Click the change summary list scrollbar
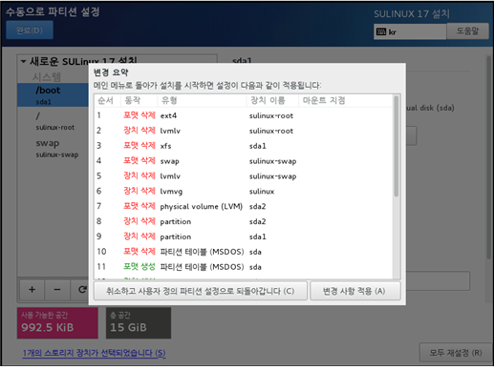 pos(397,146)
